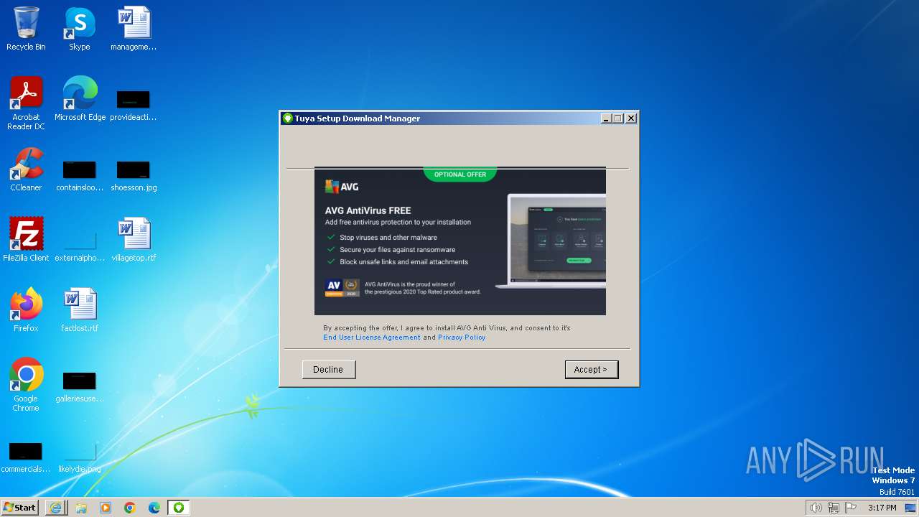Click 'Secure your files against ransomware' line
Image resolution: width=919 pixels, height=517 pixels.
(x=398, y=250)
